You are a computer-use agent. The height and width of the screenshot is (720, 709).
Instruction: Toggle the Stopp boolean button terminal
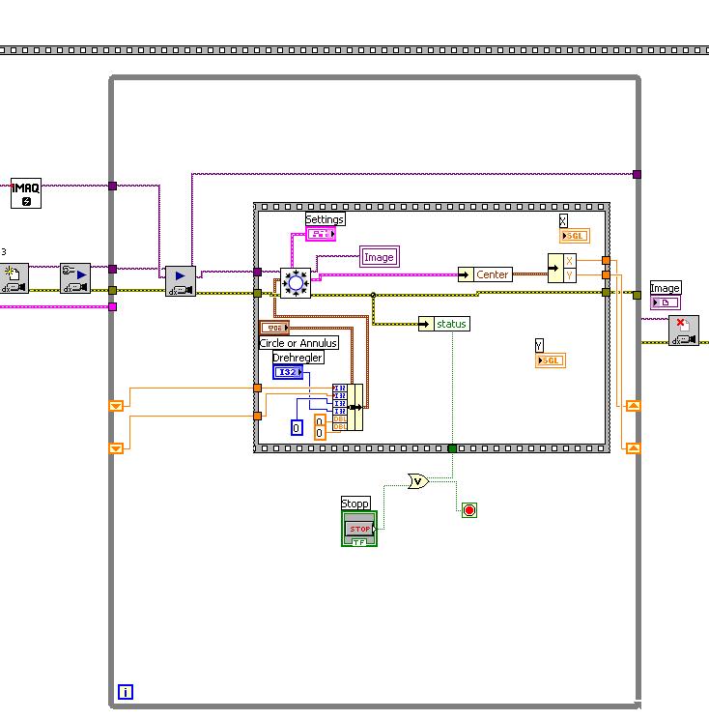click(359, 529)
